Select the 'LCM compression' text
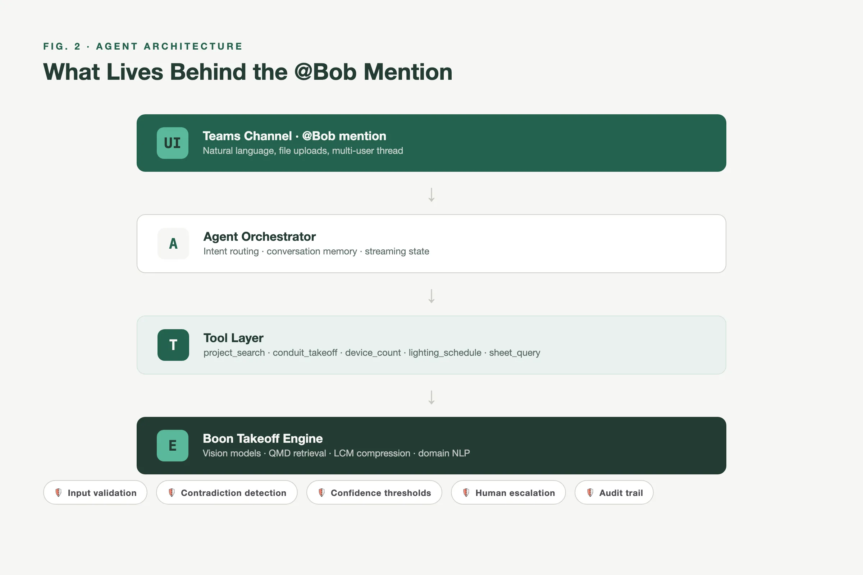 coord(372,453)
